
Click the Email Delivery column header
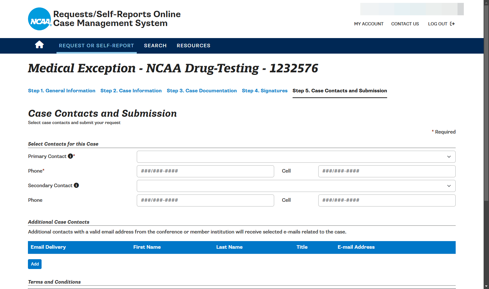(x=48, y=247)
